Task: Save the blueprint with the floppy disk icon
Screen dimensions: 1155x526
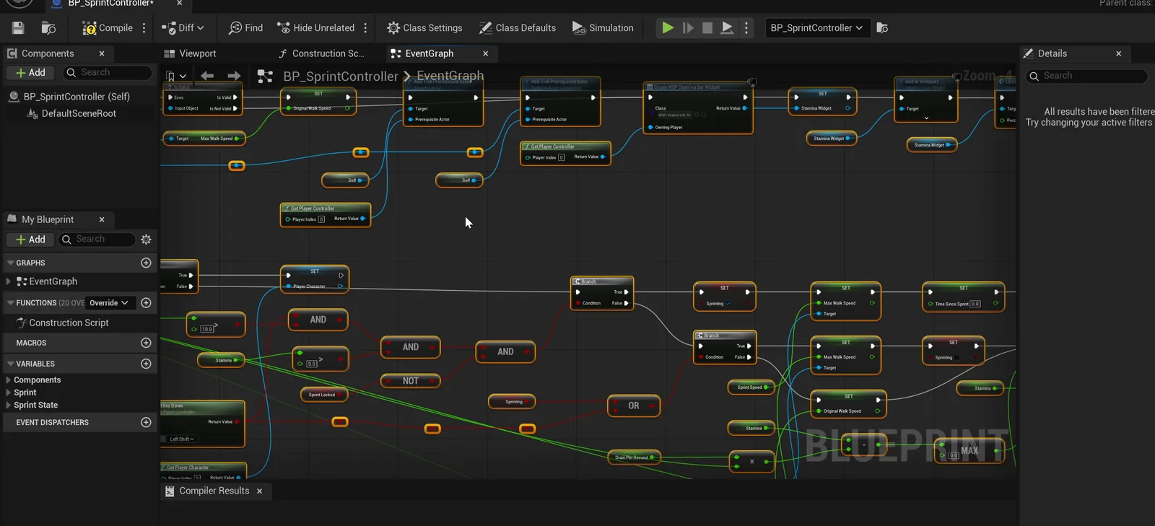Action: (x=18, y=28)
